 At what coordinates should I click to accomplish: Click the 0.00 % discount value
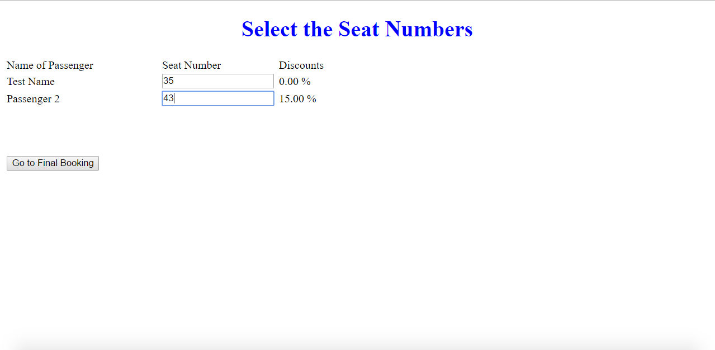295,82
